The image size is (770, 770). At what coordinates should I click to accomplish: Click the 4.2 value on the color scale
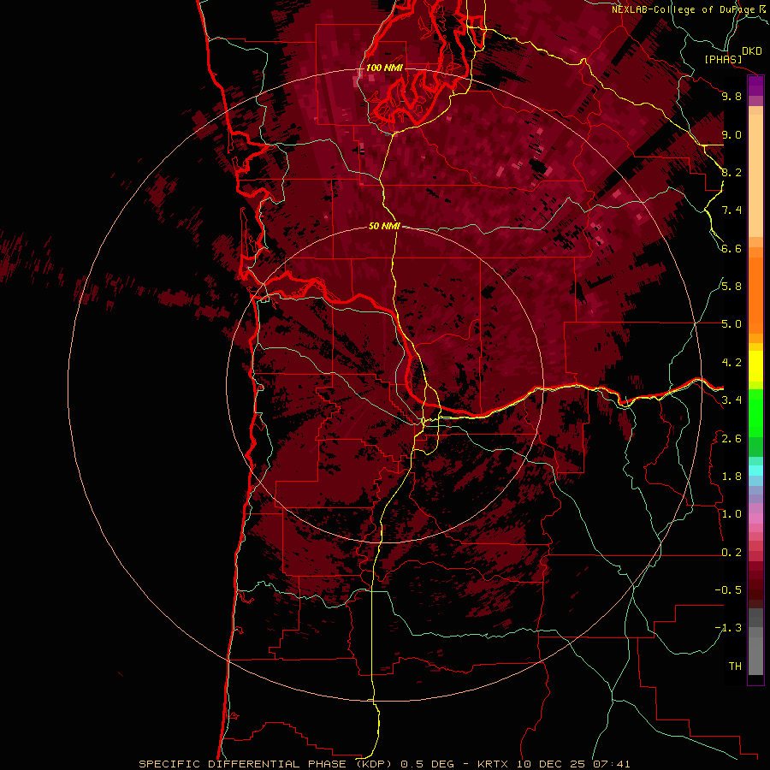[x=731, y=363]
